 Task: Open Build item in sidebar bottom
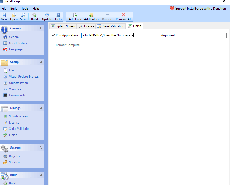click(12, 183)
